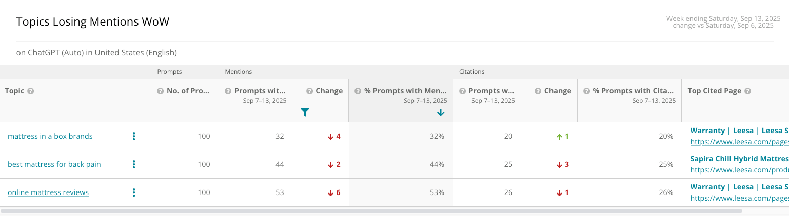Click the sort arrow under % Prompts with Mentions

click(441, 112)
